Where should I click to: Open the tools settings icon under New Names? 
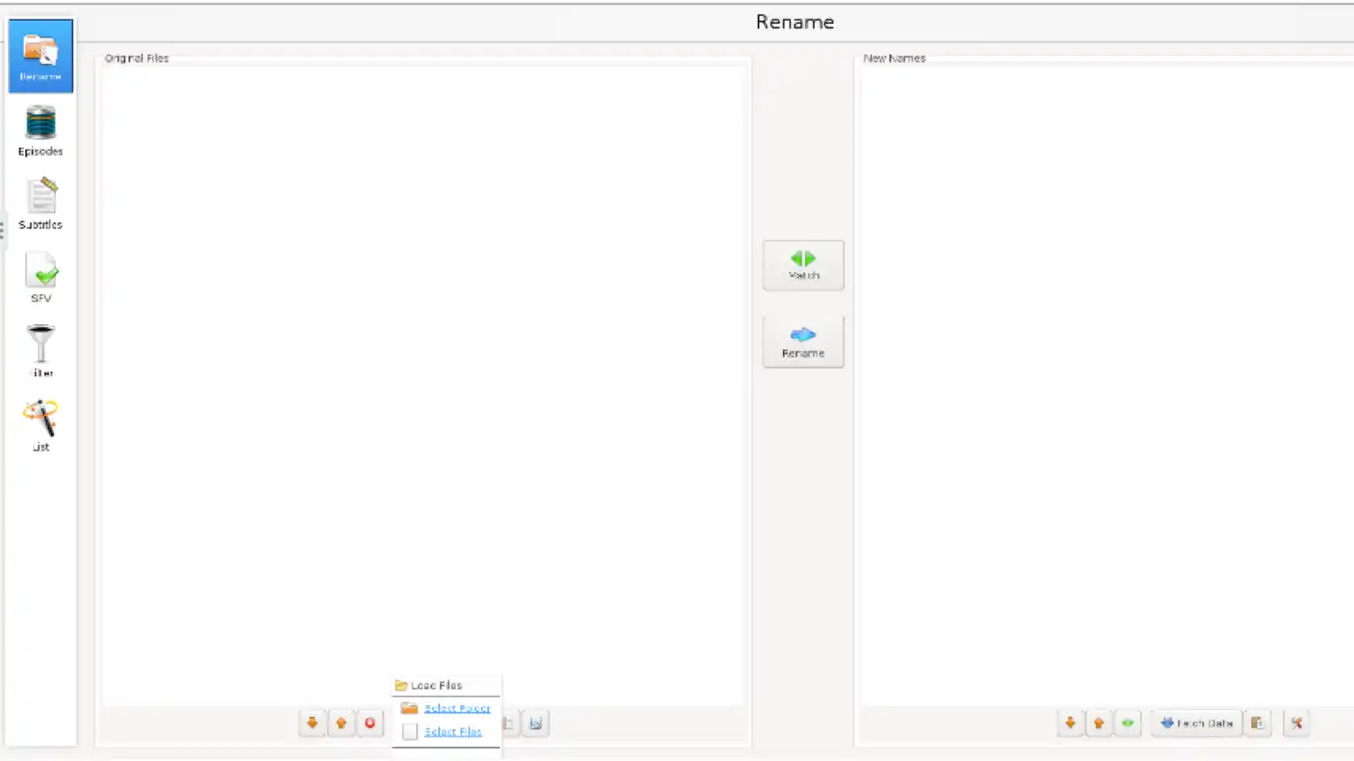click(1296, 723)
